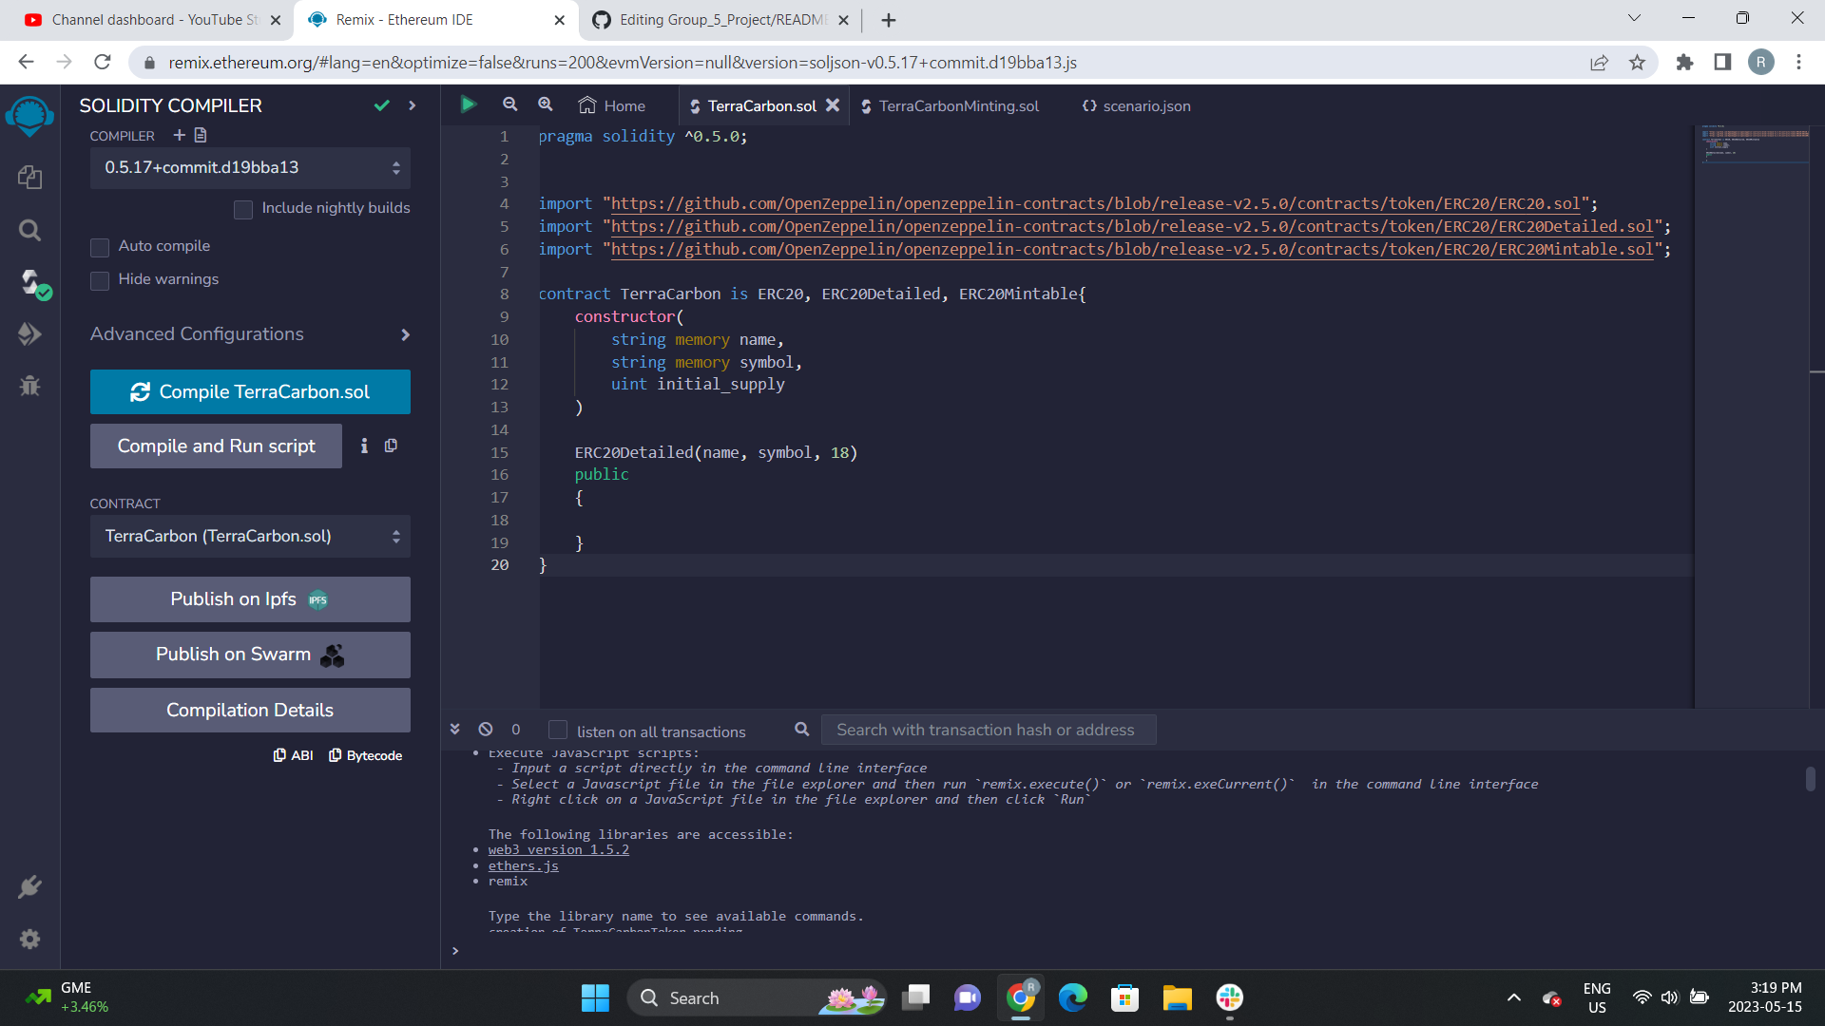Open the CONTRACT selection dropdown
Viewport: 1825px width, 1026px height.
click(x=250, y=537)
